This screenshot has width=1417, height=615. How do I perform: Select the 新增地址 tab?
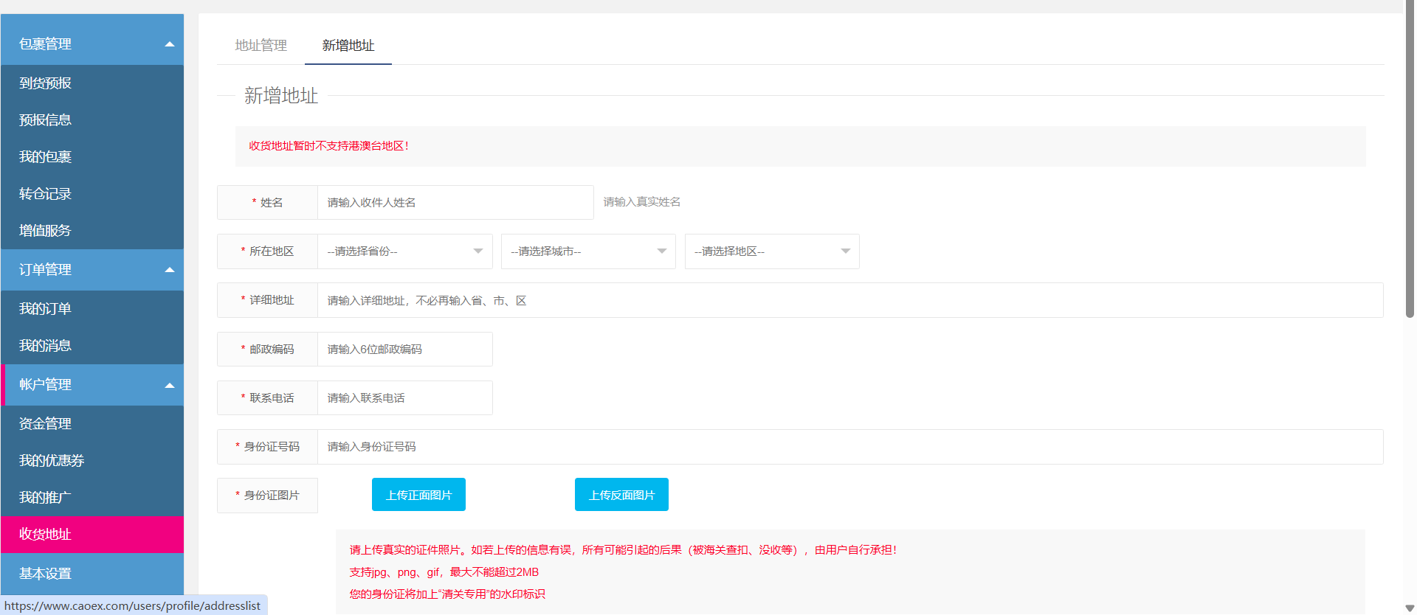pyautogui.click(x=348, y=46)
